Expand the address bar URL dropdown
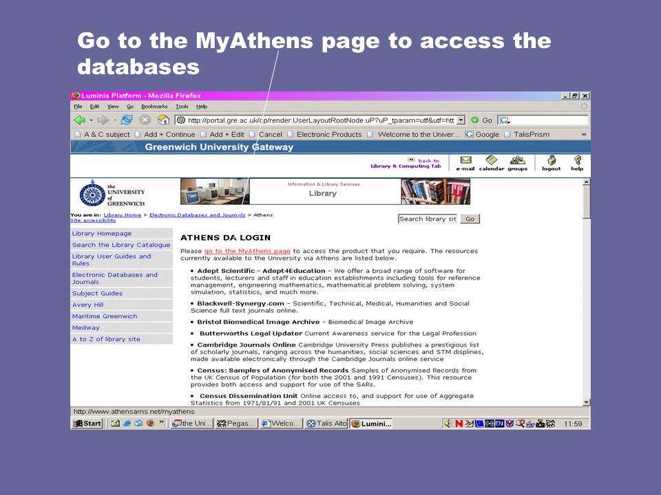The height and width of the screenshot is (495, 661). pyautogui.click(x=461, y=120)
